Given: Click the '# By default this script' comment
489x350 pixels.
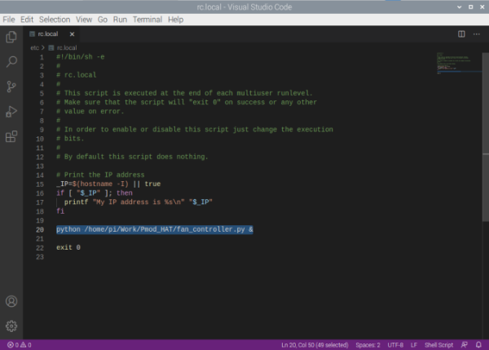Looking at the screenshot, I should click(132, 157).
